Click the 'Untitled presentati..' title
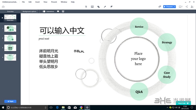This screenshot has height=110, width=196. (x=10, y=2)
